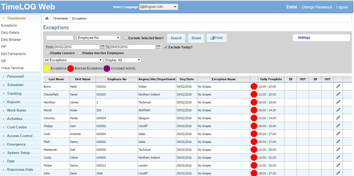Viewport: 354px width, 176px height.
Task: Edit James Hamilton's exception with pencil icon
Action: coord(338,102)
